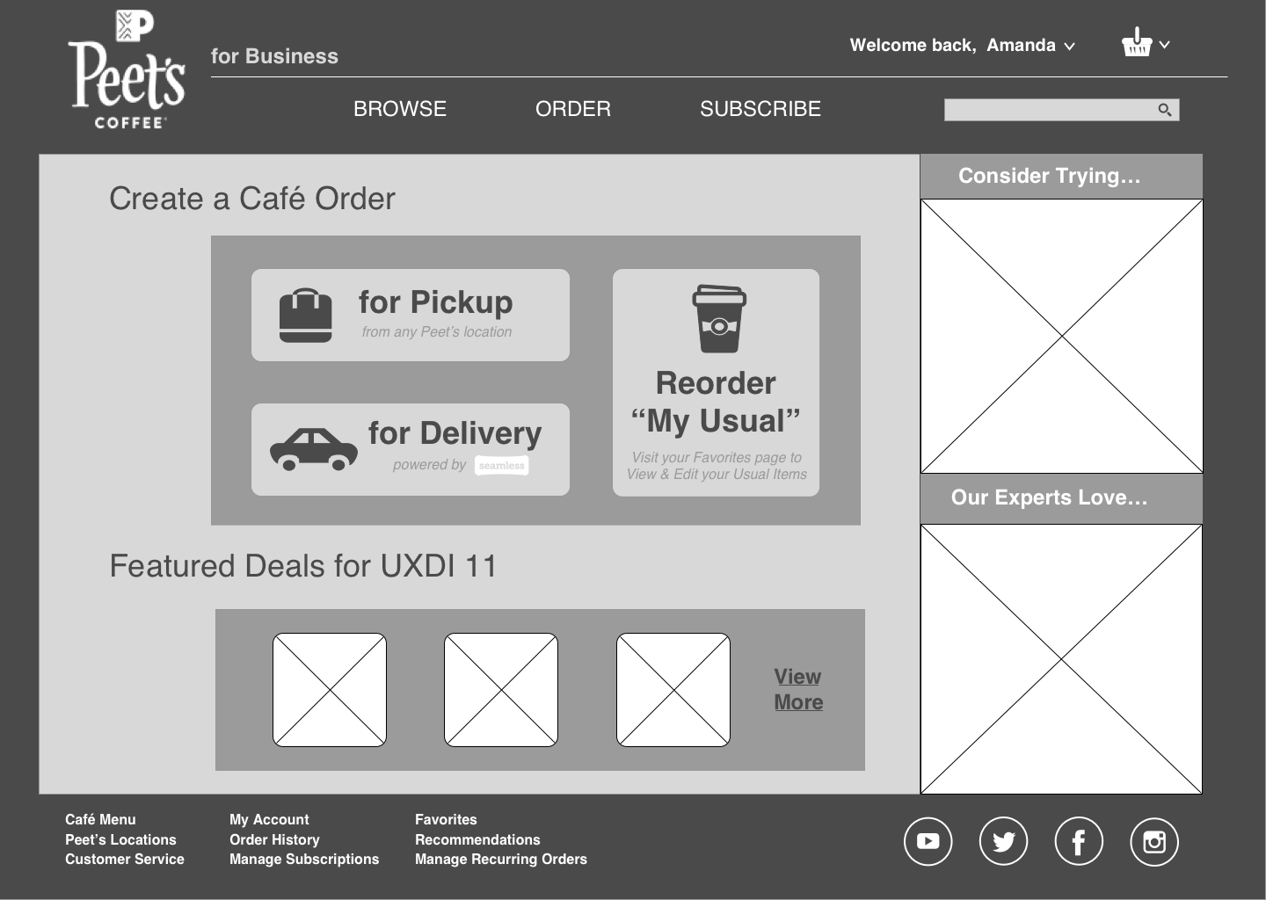Screen dimensions: 1266x900
Task: Click the search magnifying glass icon
Action: (1164, 109)
